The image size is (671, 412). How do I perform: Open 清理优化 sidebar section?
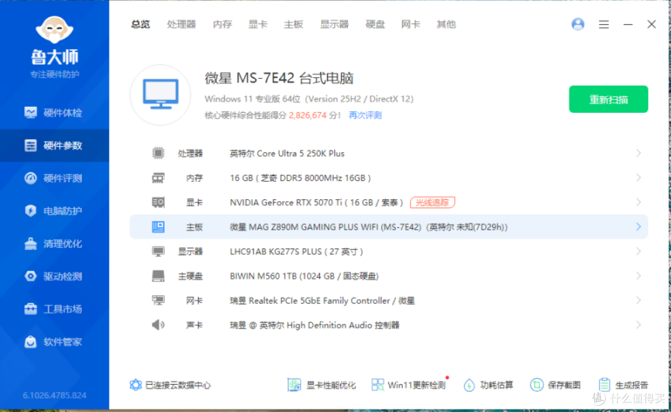tap(54, 244)
